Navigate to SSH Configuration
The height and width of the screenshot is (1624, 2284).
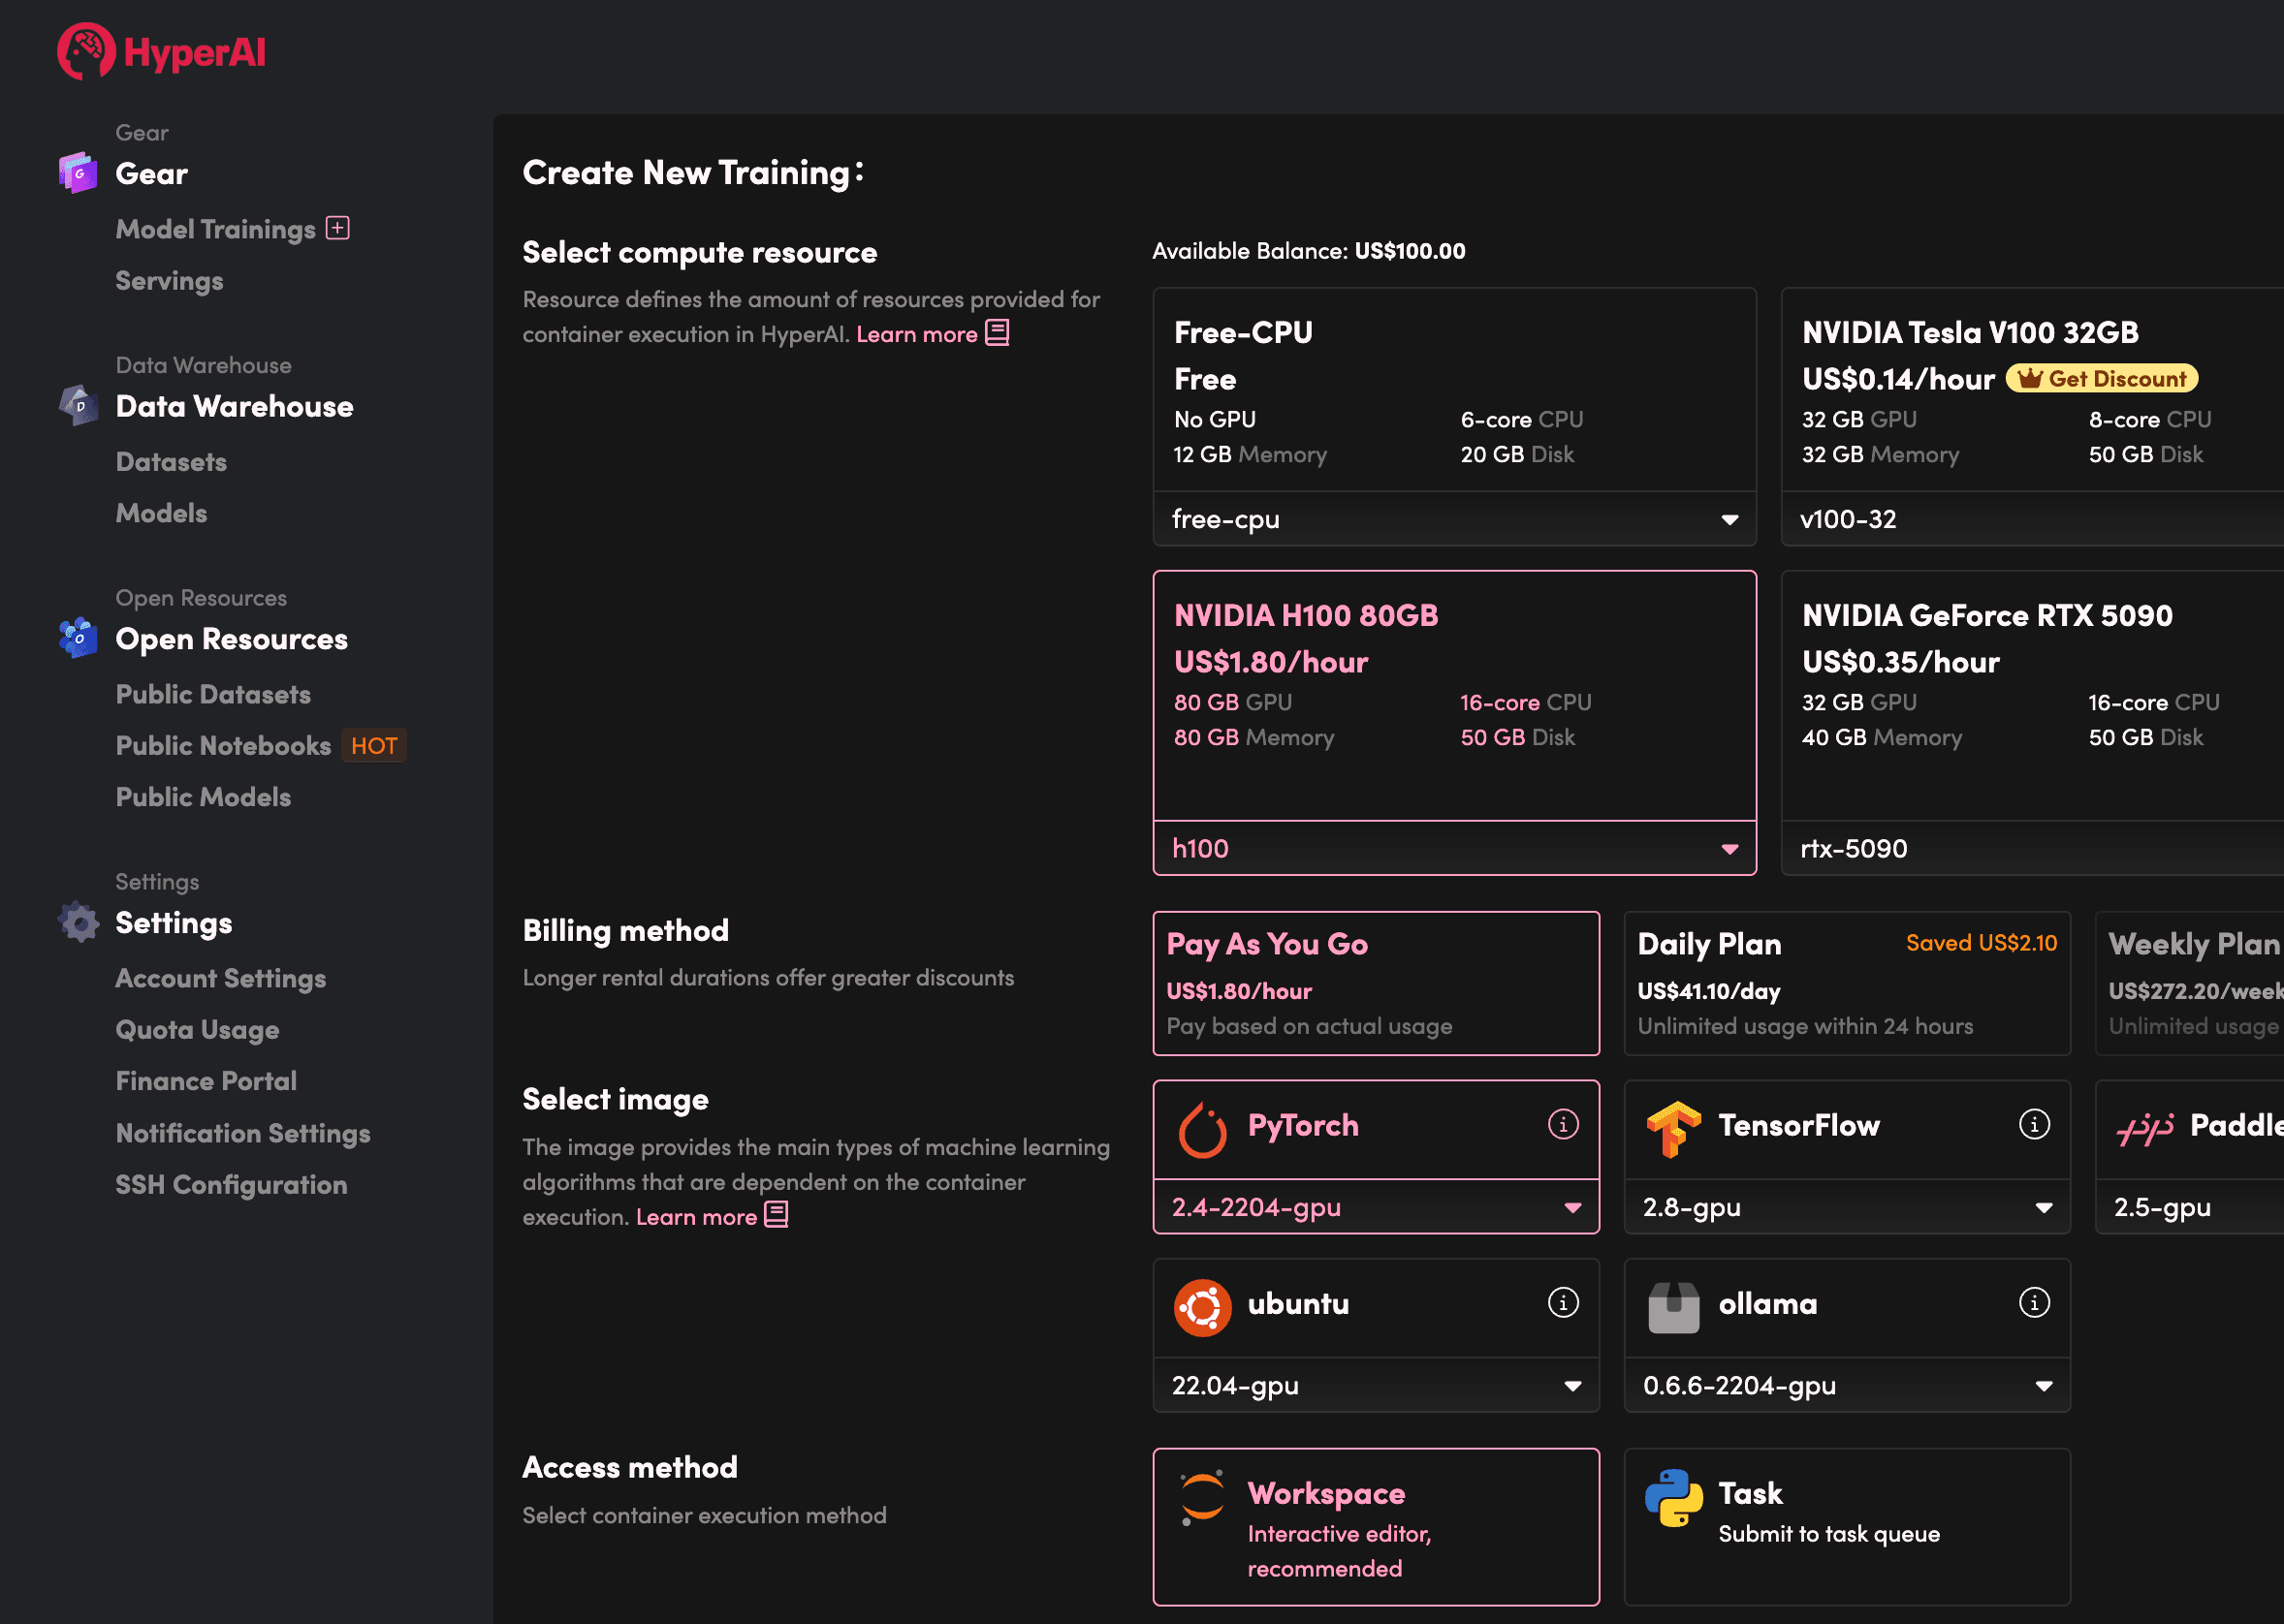231,1185
